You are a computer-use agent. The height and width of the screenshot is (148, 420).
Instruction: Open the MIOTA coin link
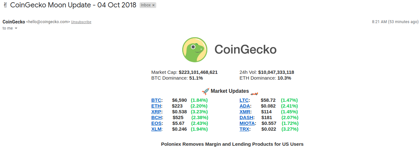(247, 123)
